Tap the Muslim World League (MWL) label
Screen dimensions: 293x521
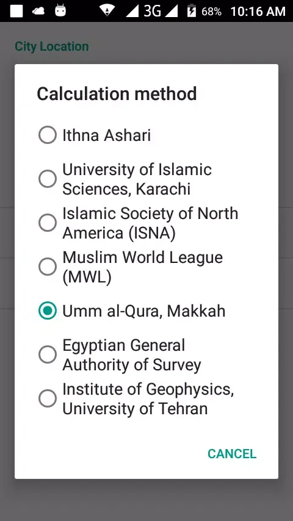click(x=143, y=267)
